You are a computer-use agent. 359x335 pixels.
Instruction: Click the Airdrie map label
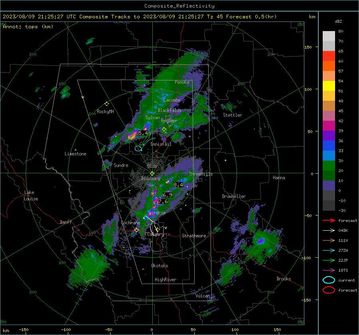[x=157, y=213]
